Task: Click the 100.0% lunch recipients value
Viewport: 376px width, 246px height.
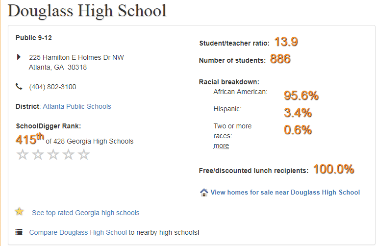Action: (333, 170)
